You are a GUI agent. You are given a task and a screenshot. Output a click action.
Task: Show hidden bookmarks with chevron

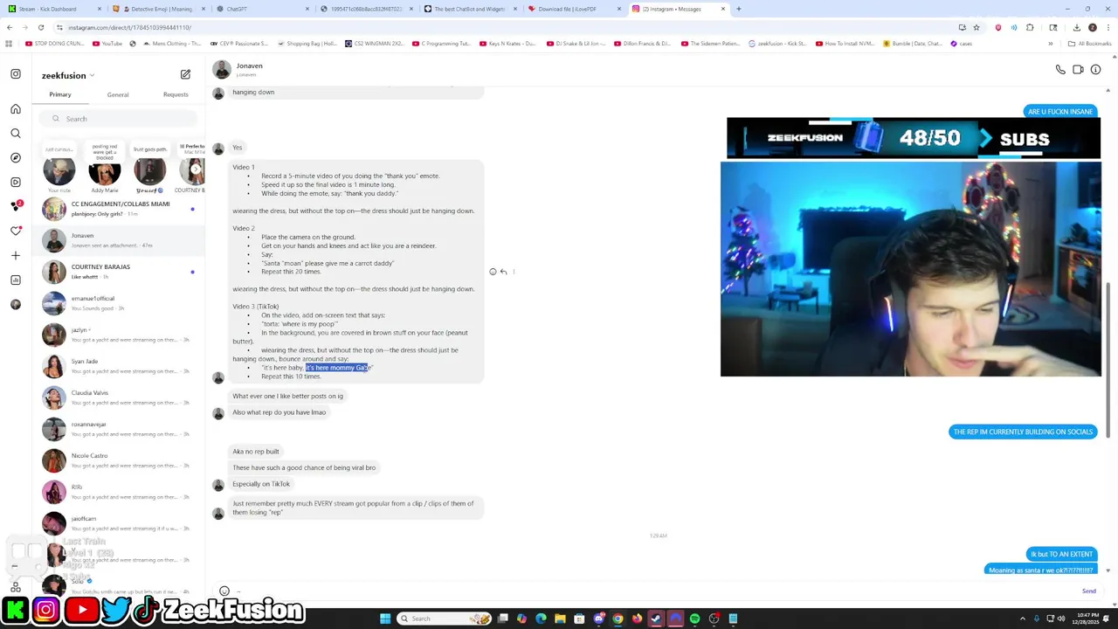(x=1051, y=44)
